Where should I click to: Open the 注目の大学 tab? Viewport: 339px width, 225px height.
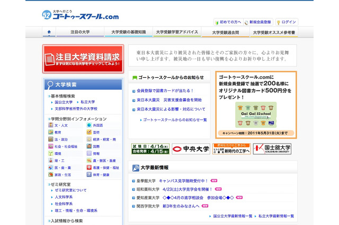point(80,32)
